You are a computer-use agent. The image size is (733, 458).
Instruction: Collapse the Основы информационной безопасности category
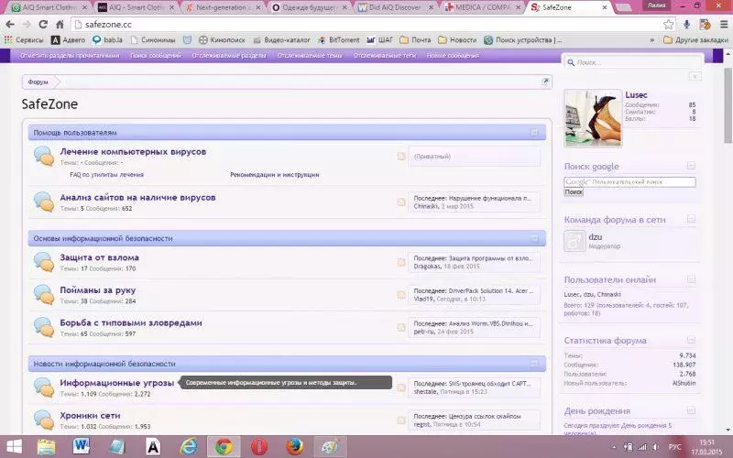[534, 238]
